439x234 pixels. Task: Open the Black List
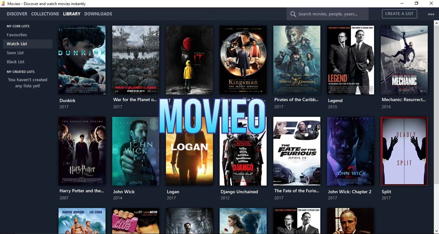click(x=15, y=62)
